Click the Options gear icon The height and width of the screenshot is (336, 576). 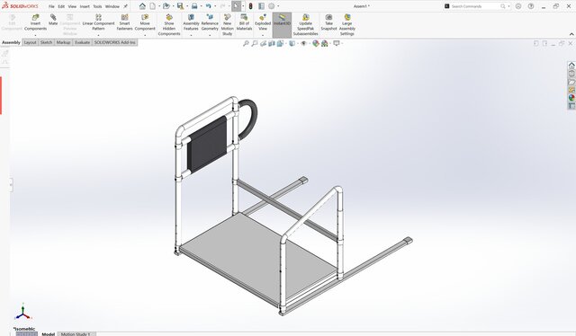[x=272, y=6]
